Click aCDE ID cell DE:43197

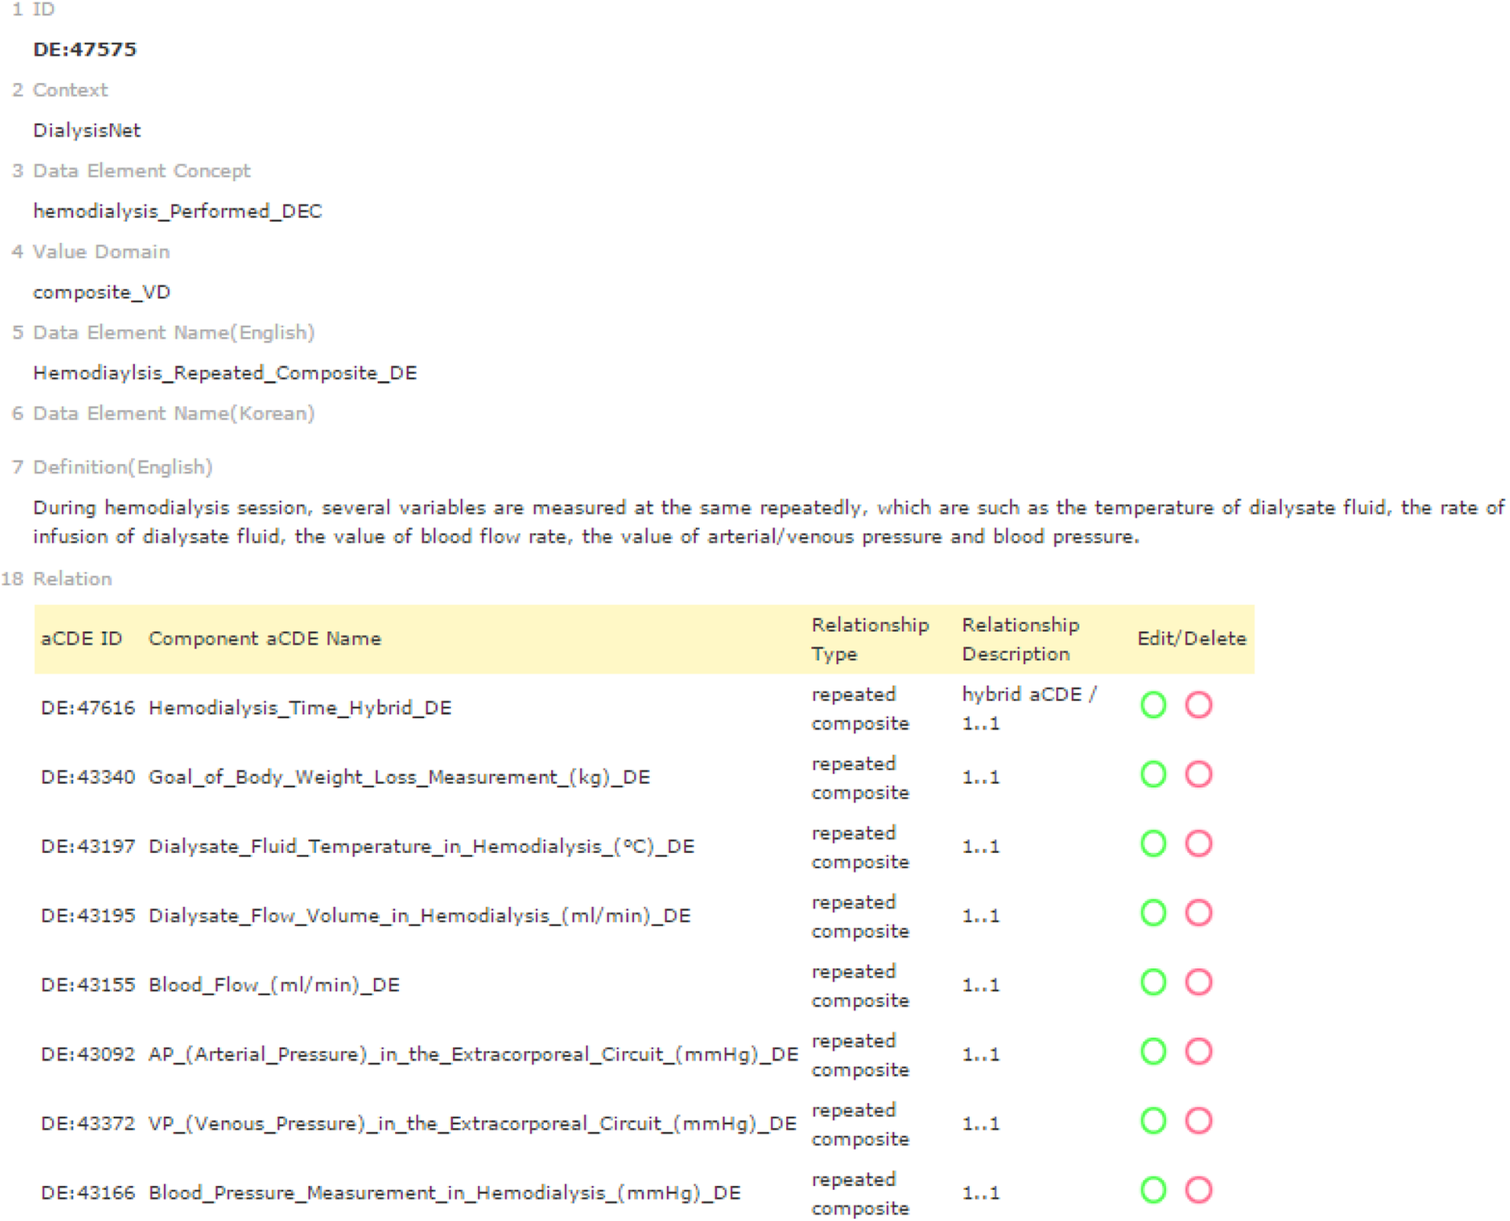coord(88,846)
